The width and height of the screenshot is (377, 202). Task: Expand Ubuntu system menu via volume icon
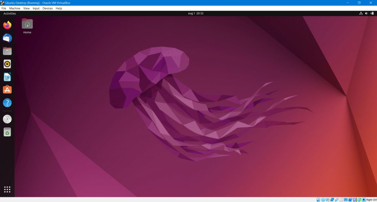click(x=366, y=14)
